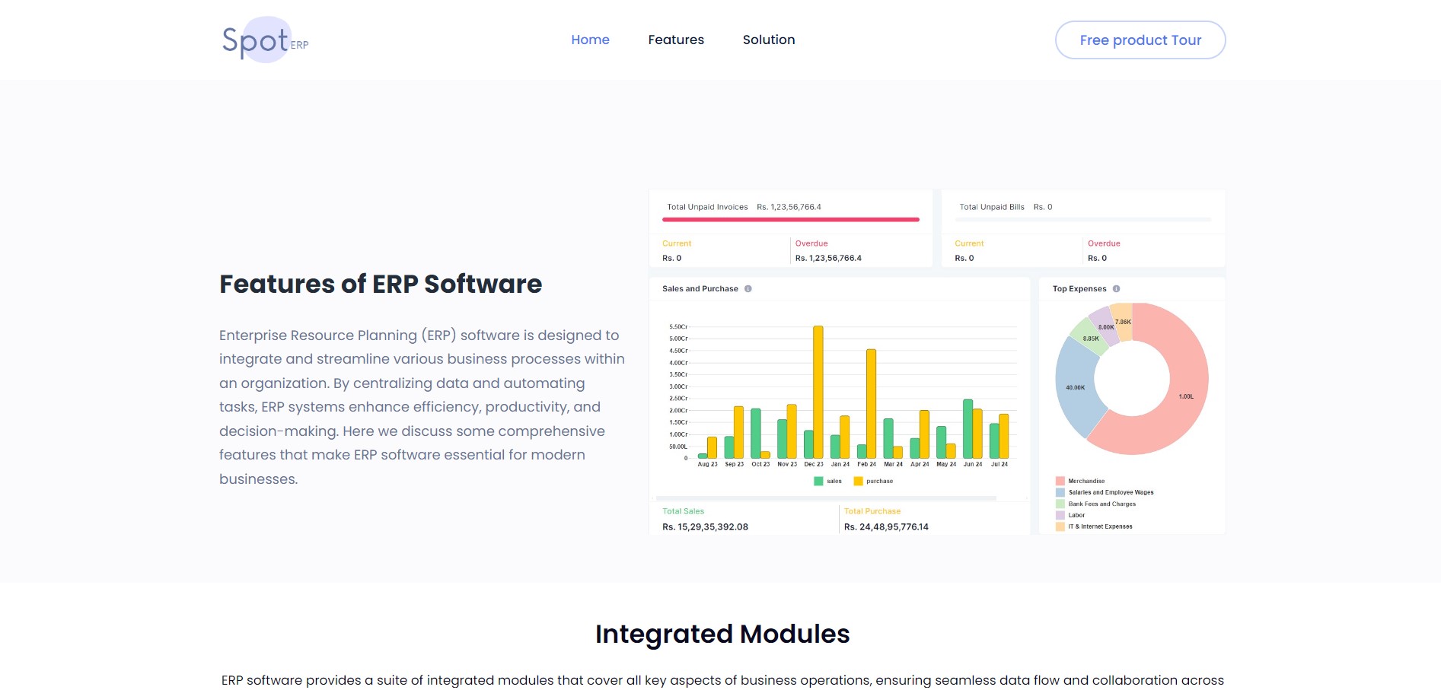Click the green sales legend swatch
The image size is (1441, 690).
tap(818, 481)
